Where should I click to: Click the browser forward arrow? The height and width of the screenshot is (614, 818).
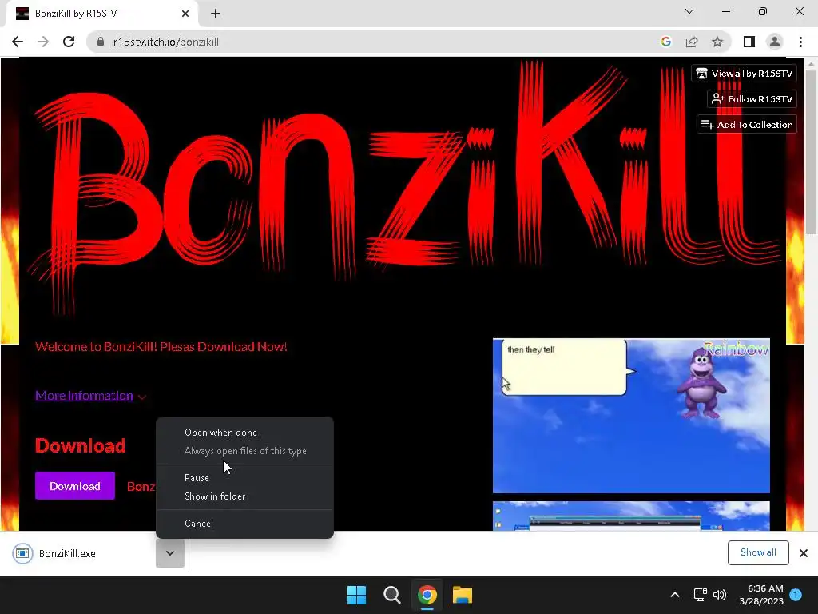coord(43,42)
